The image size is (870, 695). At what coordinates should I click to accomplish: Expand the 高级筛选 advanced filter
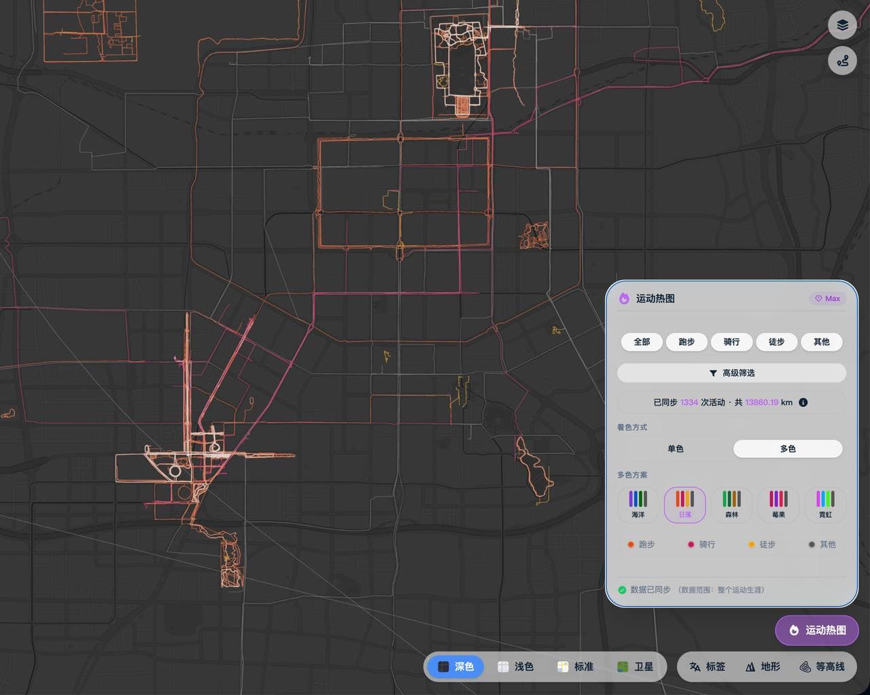pos(731,373)
